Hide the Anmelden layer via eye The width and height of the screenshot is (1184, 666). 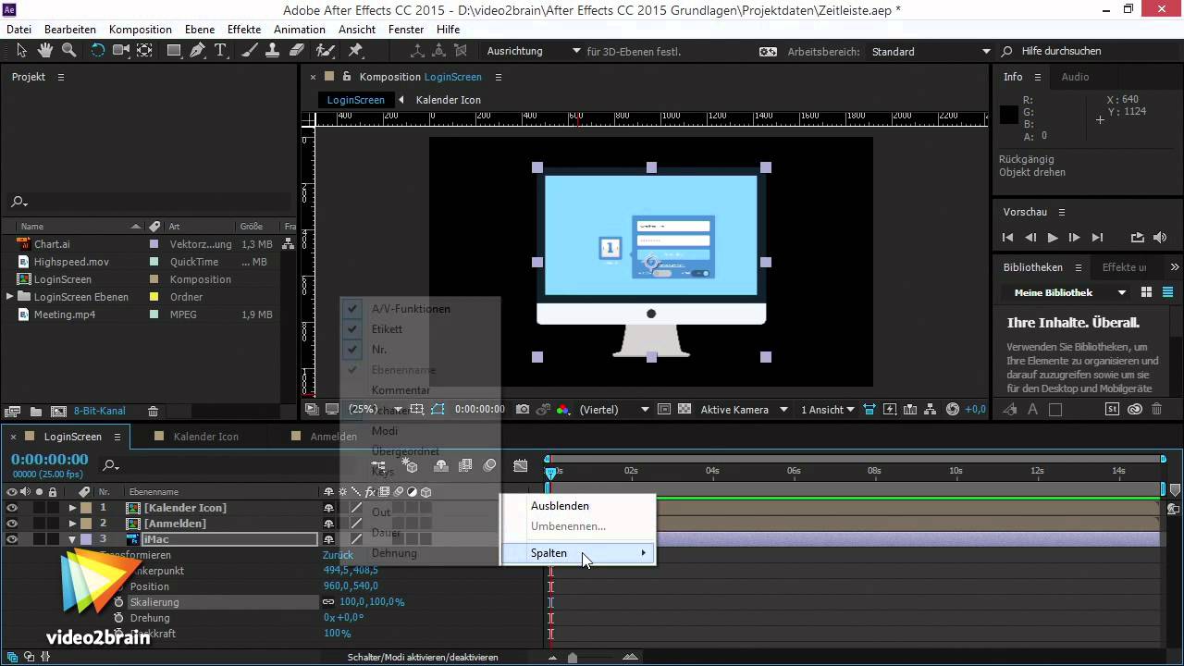12,524
